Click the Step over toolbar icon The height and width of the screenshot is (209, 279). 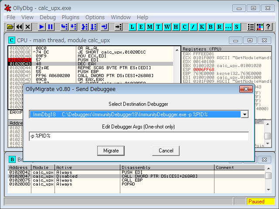(x=73, y=27)
